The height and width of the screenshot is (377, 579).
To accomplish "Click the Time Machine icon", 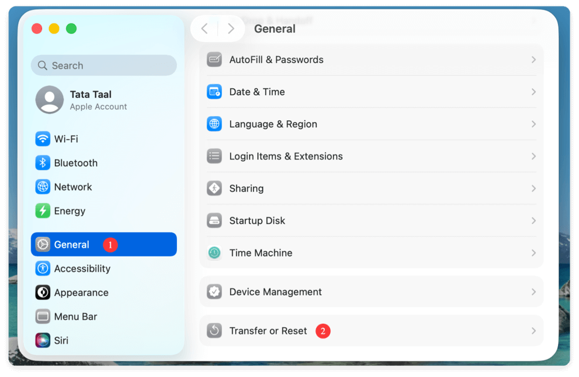I will coord(214,253).
